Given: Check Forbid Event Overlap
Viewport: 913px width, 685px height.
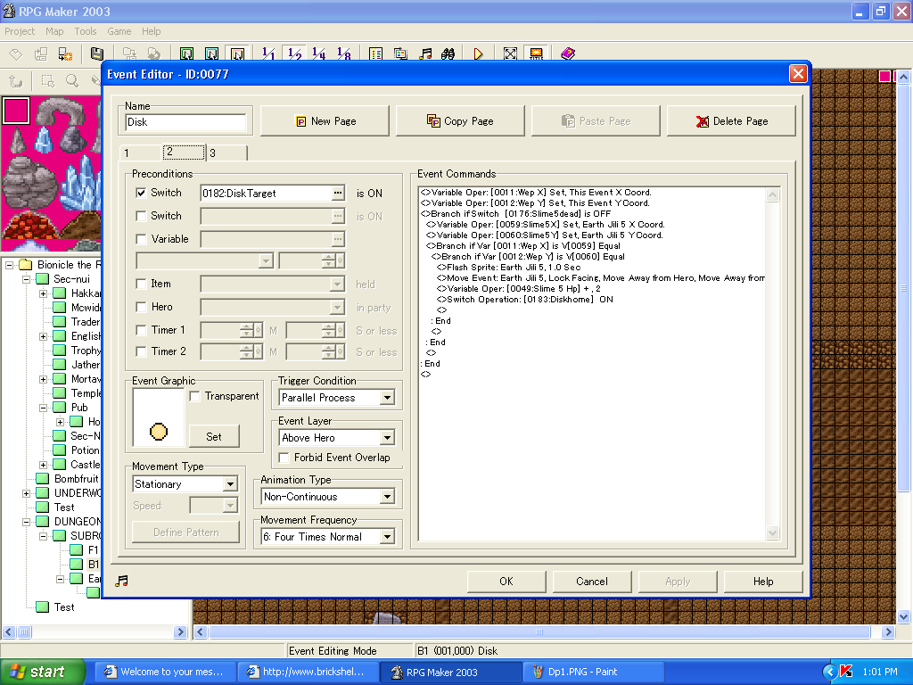Looking at the screenshot, I should 284,458.
